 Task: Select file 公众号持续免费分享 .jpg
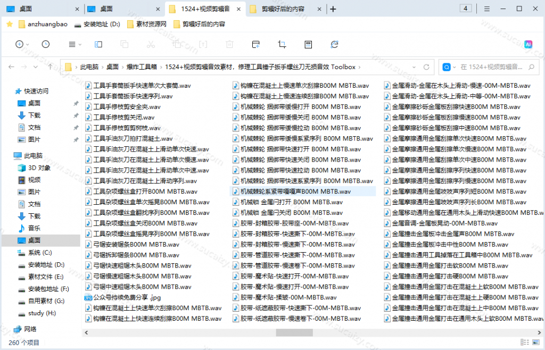pyautogui.click(x=123, y=297)
